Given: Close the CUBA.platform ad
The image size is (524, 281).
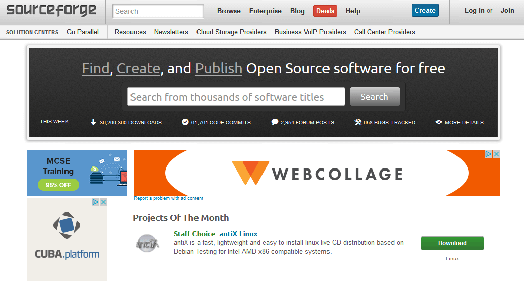Looking at the screenshot, I should pos(104,202).
